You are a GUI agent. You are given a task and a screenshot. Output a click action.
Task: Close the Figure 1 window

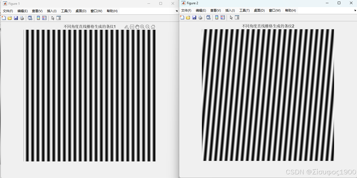click(173, 3)
